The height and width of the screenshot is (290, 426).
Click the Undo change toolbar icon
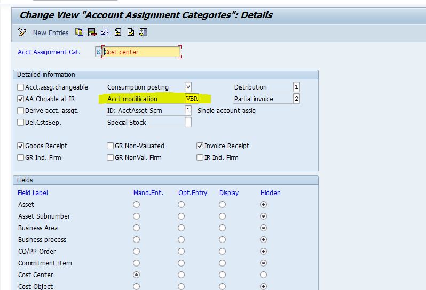(105, 33)
